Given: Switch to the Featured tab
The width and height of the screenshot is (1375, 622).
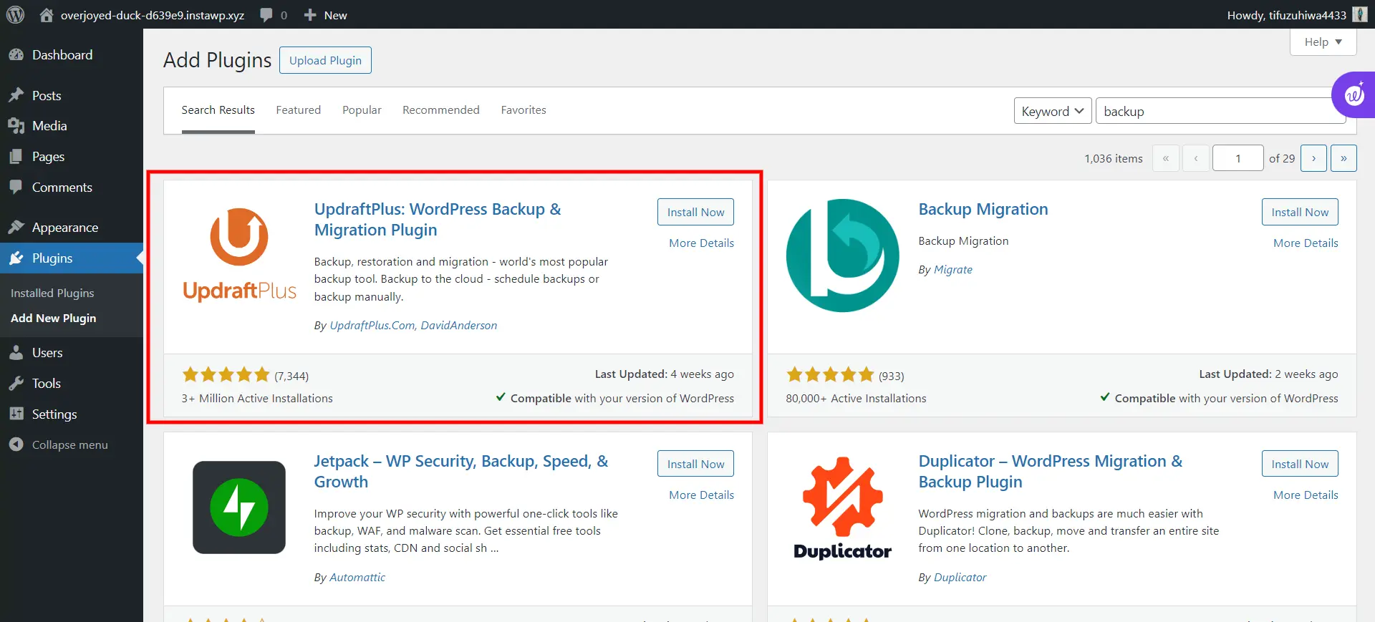Looking at the screenshot, I should (299, 110).
